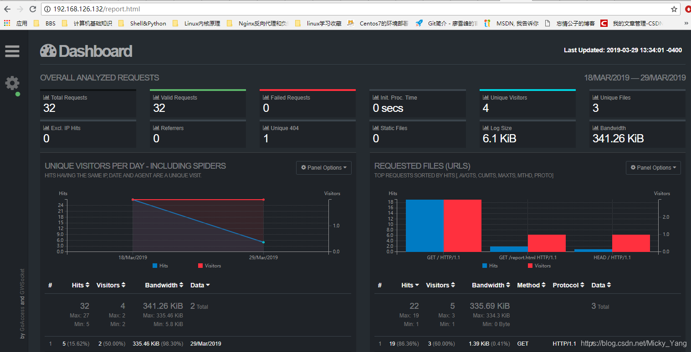Open the GWSocket link in sidebar
Image resolution: width=691 pixels, height=352 pixels.
pos(22,282)
